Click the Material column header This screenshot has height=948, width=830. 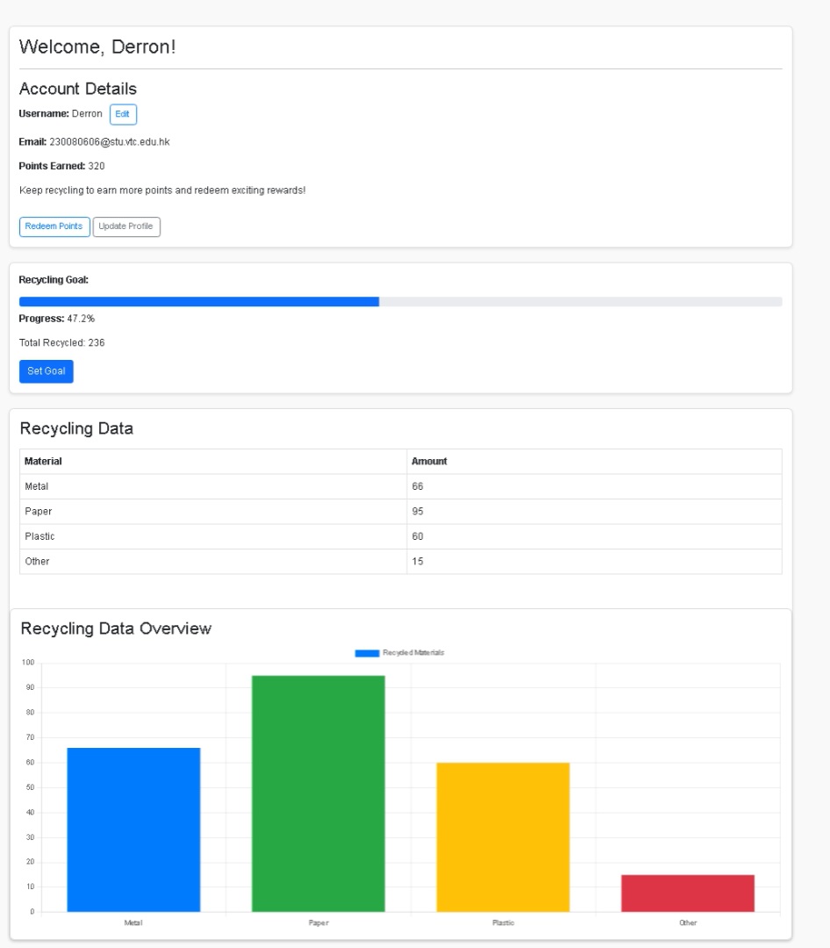43,461
